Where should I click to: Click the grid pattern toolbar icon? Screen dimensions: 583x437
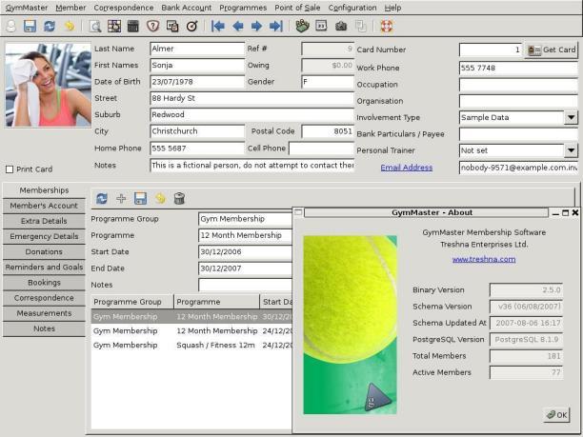114,26
